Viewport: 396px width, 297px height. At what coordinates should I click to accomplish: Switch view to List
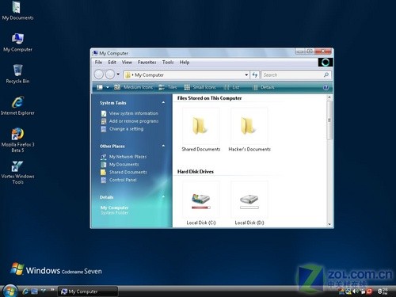point(232,87)
